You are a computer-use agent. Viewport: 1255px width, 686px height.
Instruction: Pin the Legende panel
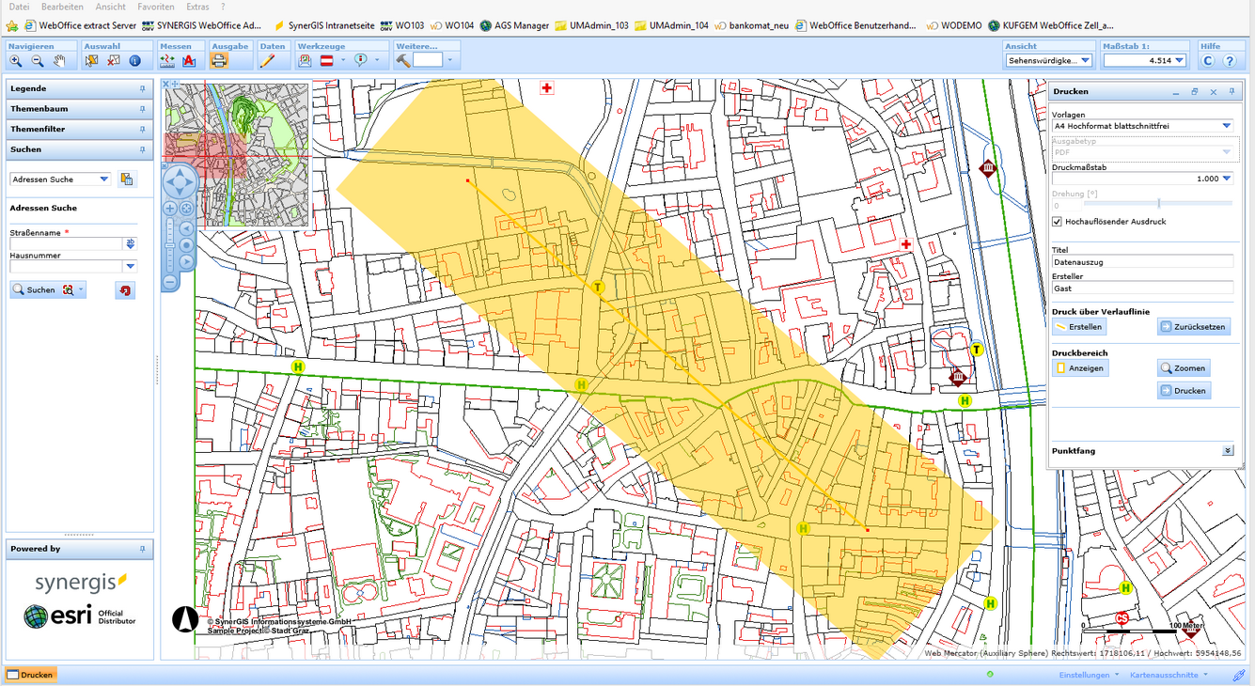(142, 88)
